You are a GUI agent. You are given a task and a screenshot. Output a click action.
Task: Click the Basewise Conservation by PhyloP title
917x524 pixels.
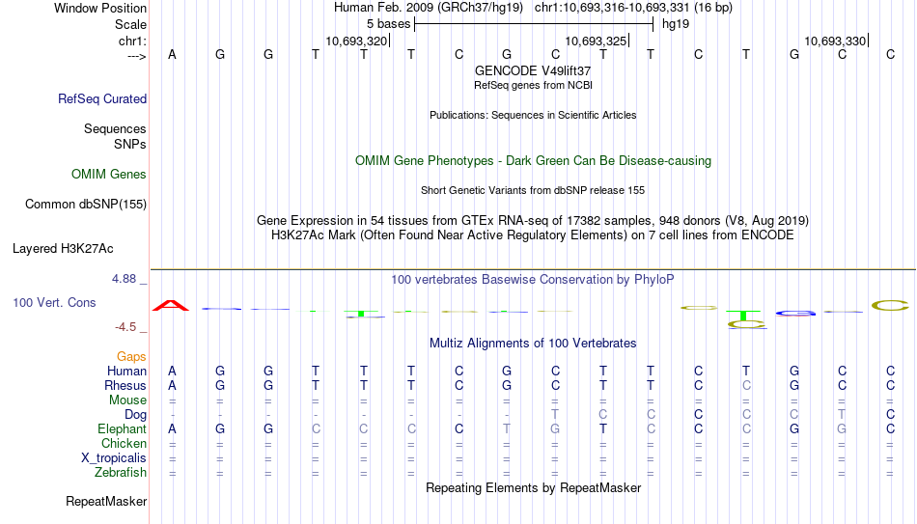[x=533, y=280]
